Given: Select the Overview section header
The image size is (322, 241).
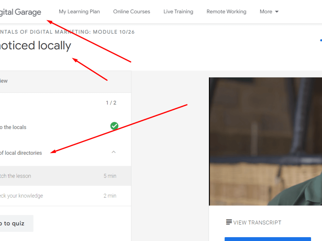Looking at the screenshot, I should coord(65,82).
